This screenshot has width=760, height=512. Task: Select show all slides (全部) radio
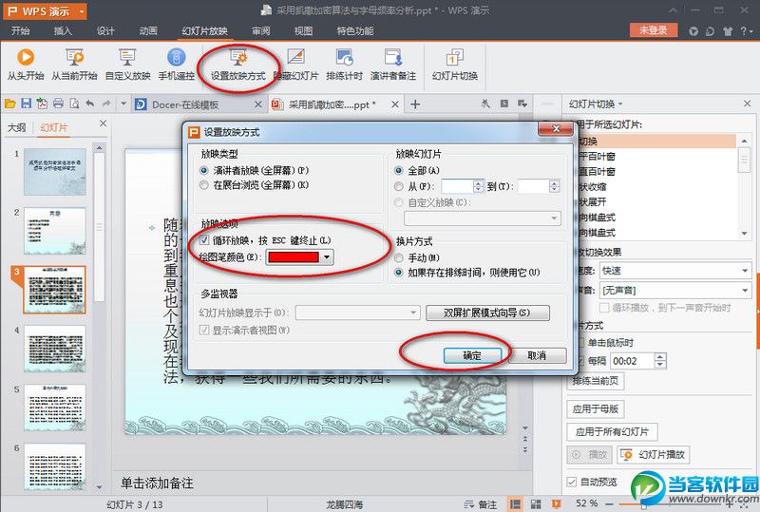398,170
